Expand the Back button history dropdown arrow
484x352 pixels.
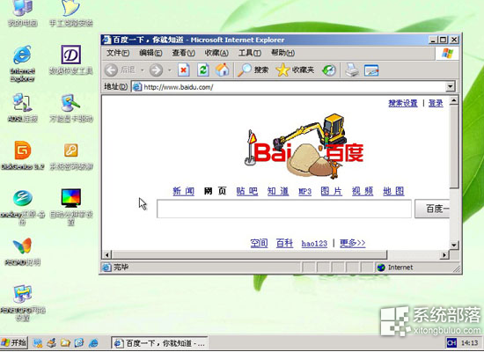coord(142,70)
